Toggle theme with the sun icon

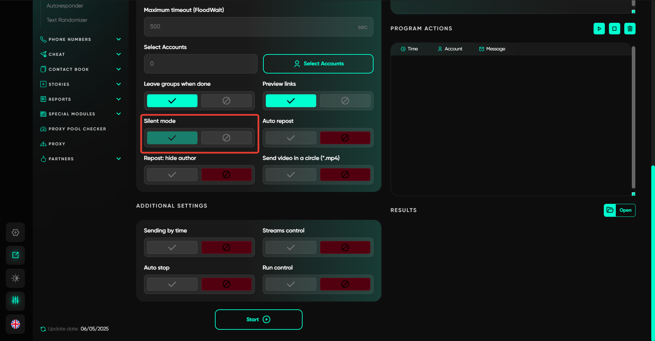pyautogui.click(x=15, y=278)
